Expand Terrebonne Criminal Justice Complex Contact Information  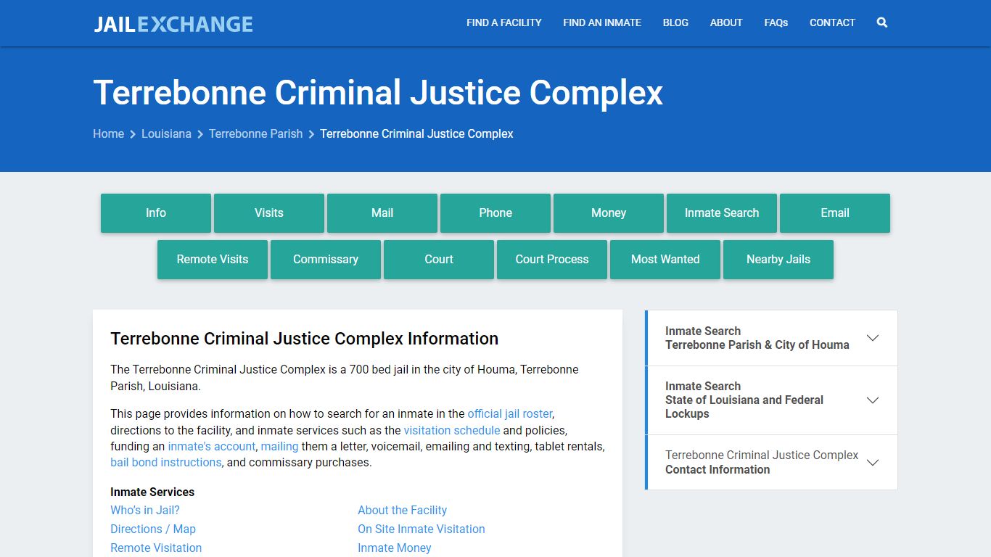point(772,463)
